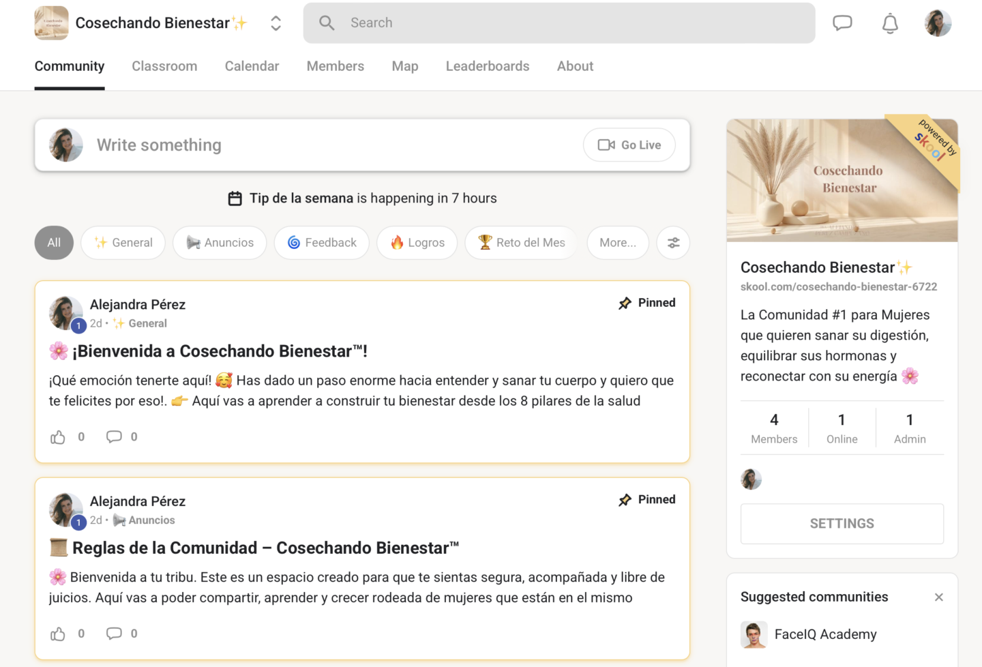Click the member avatar above Settings
This screenshot has width=982, height=667.
(752, 479)
